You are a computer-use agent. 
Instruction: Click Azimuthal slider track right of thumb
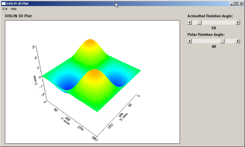tap(218, 22)
